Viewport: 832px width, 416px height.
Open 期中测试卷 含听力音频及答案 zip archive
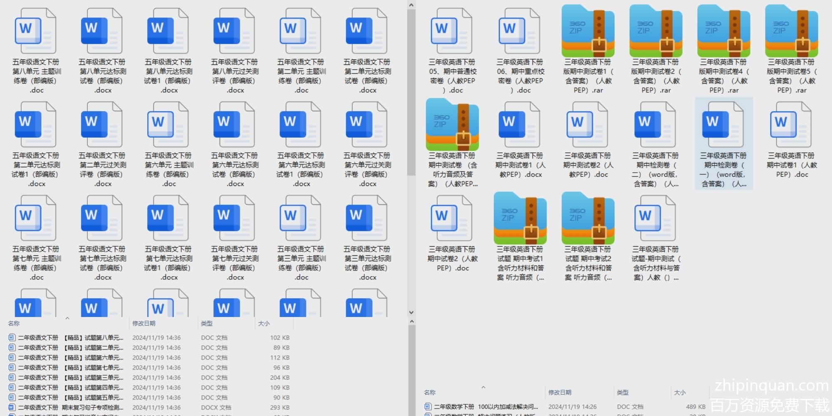[x=452, y=125]
